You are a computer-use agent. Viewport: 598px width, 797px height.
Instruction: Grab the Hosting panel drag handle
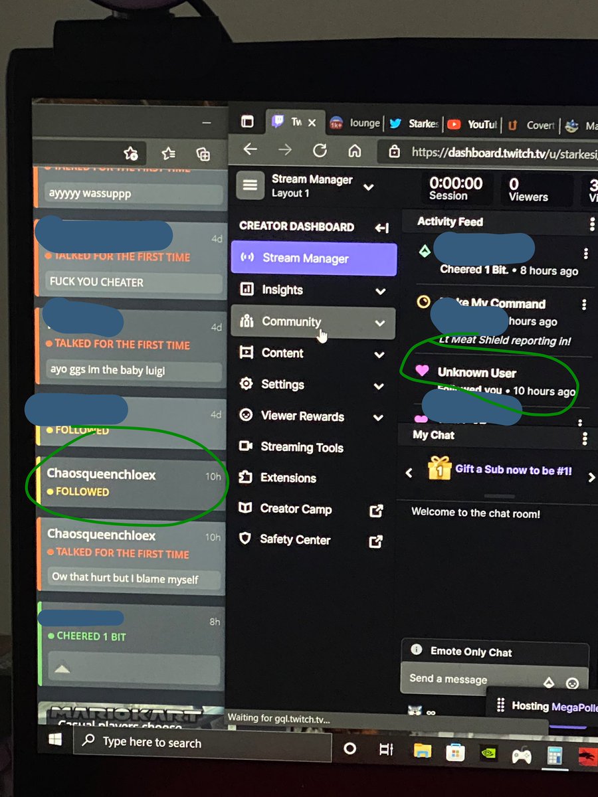[x=500, y=705]
